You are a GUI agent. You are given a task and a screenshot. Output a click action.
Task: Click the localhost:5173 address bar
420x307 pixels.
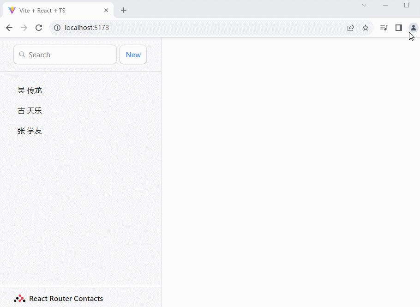(185, 28)
